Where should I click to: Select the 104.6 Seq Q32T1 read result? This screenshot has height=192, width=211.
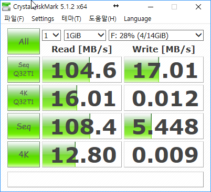[x=82, y=70]
